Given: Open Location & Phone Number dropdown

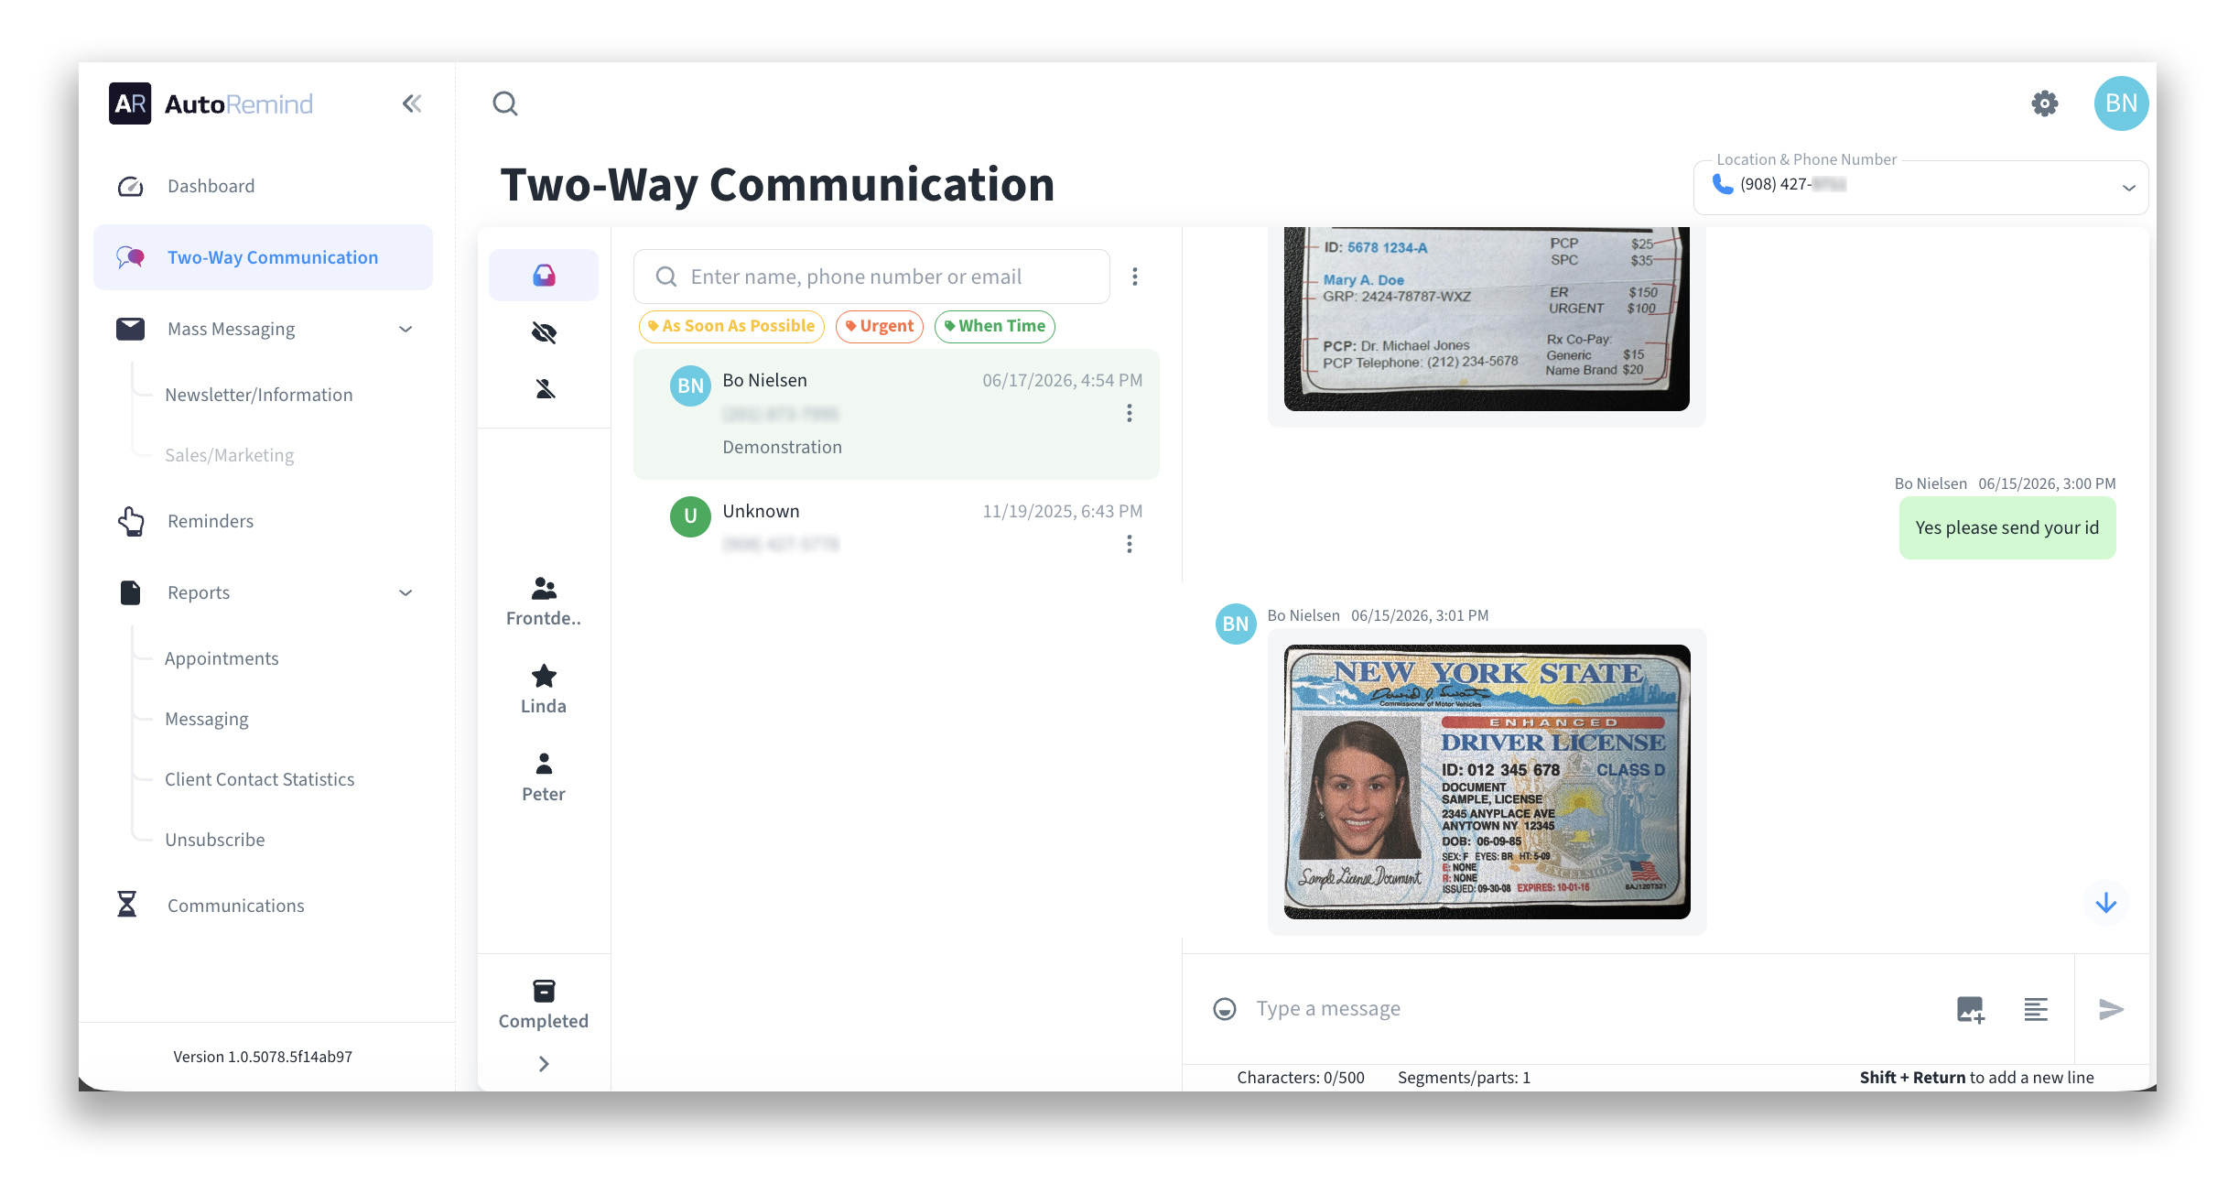Looking at the screenshot, I should [1920, 187].
